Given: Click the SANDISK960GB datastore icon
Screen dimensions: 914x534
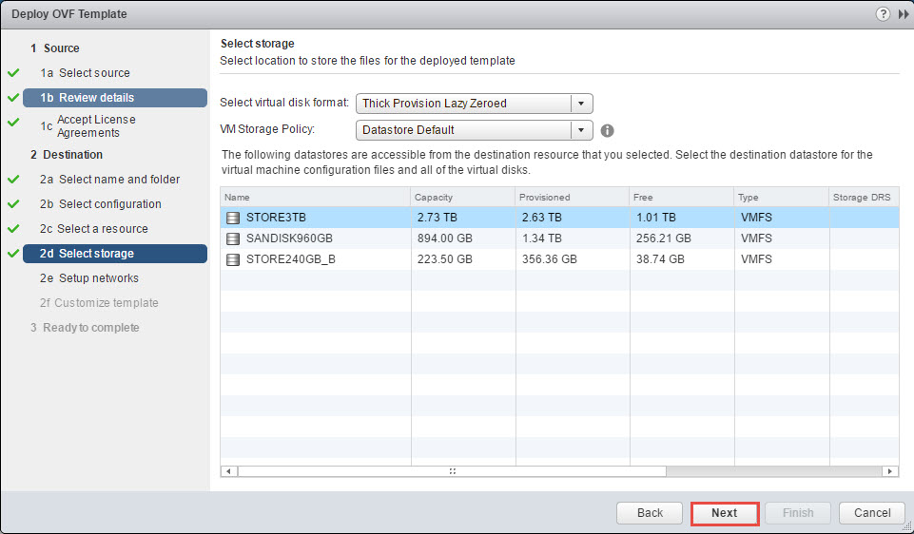Looking at the screenshot, I should [233, 238].
